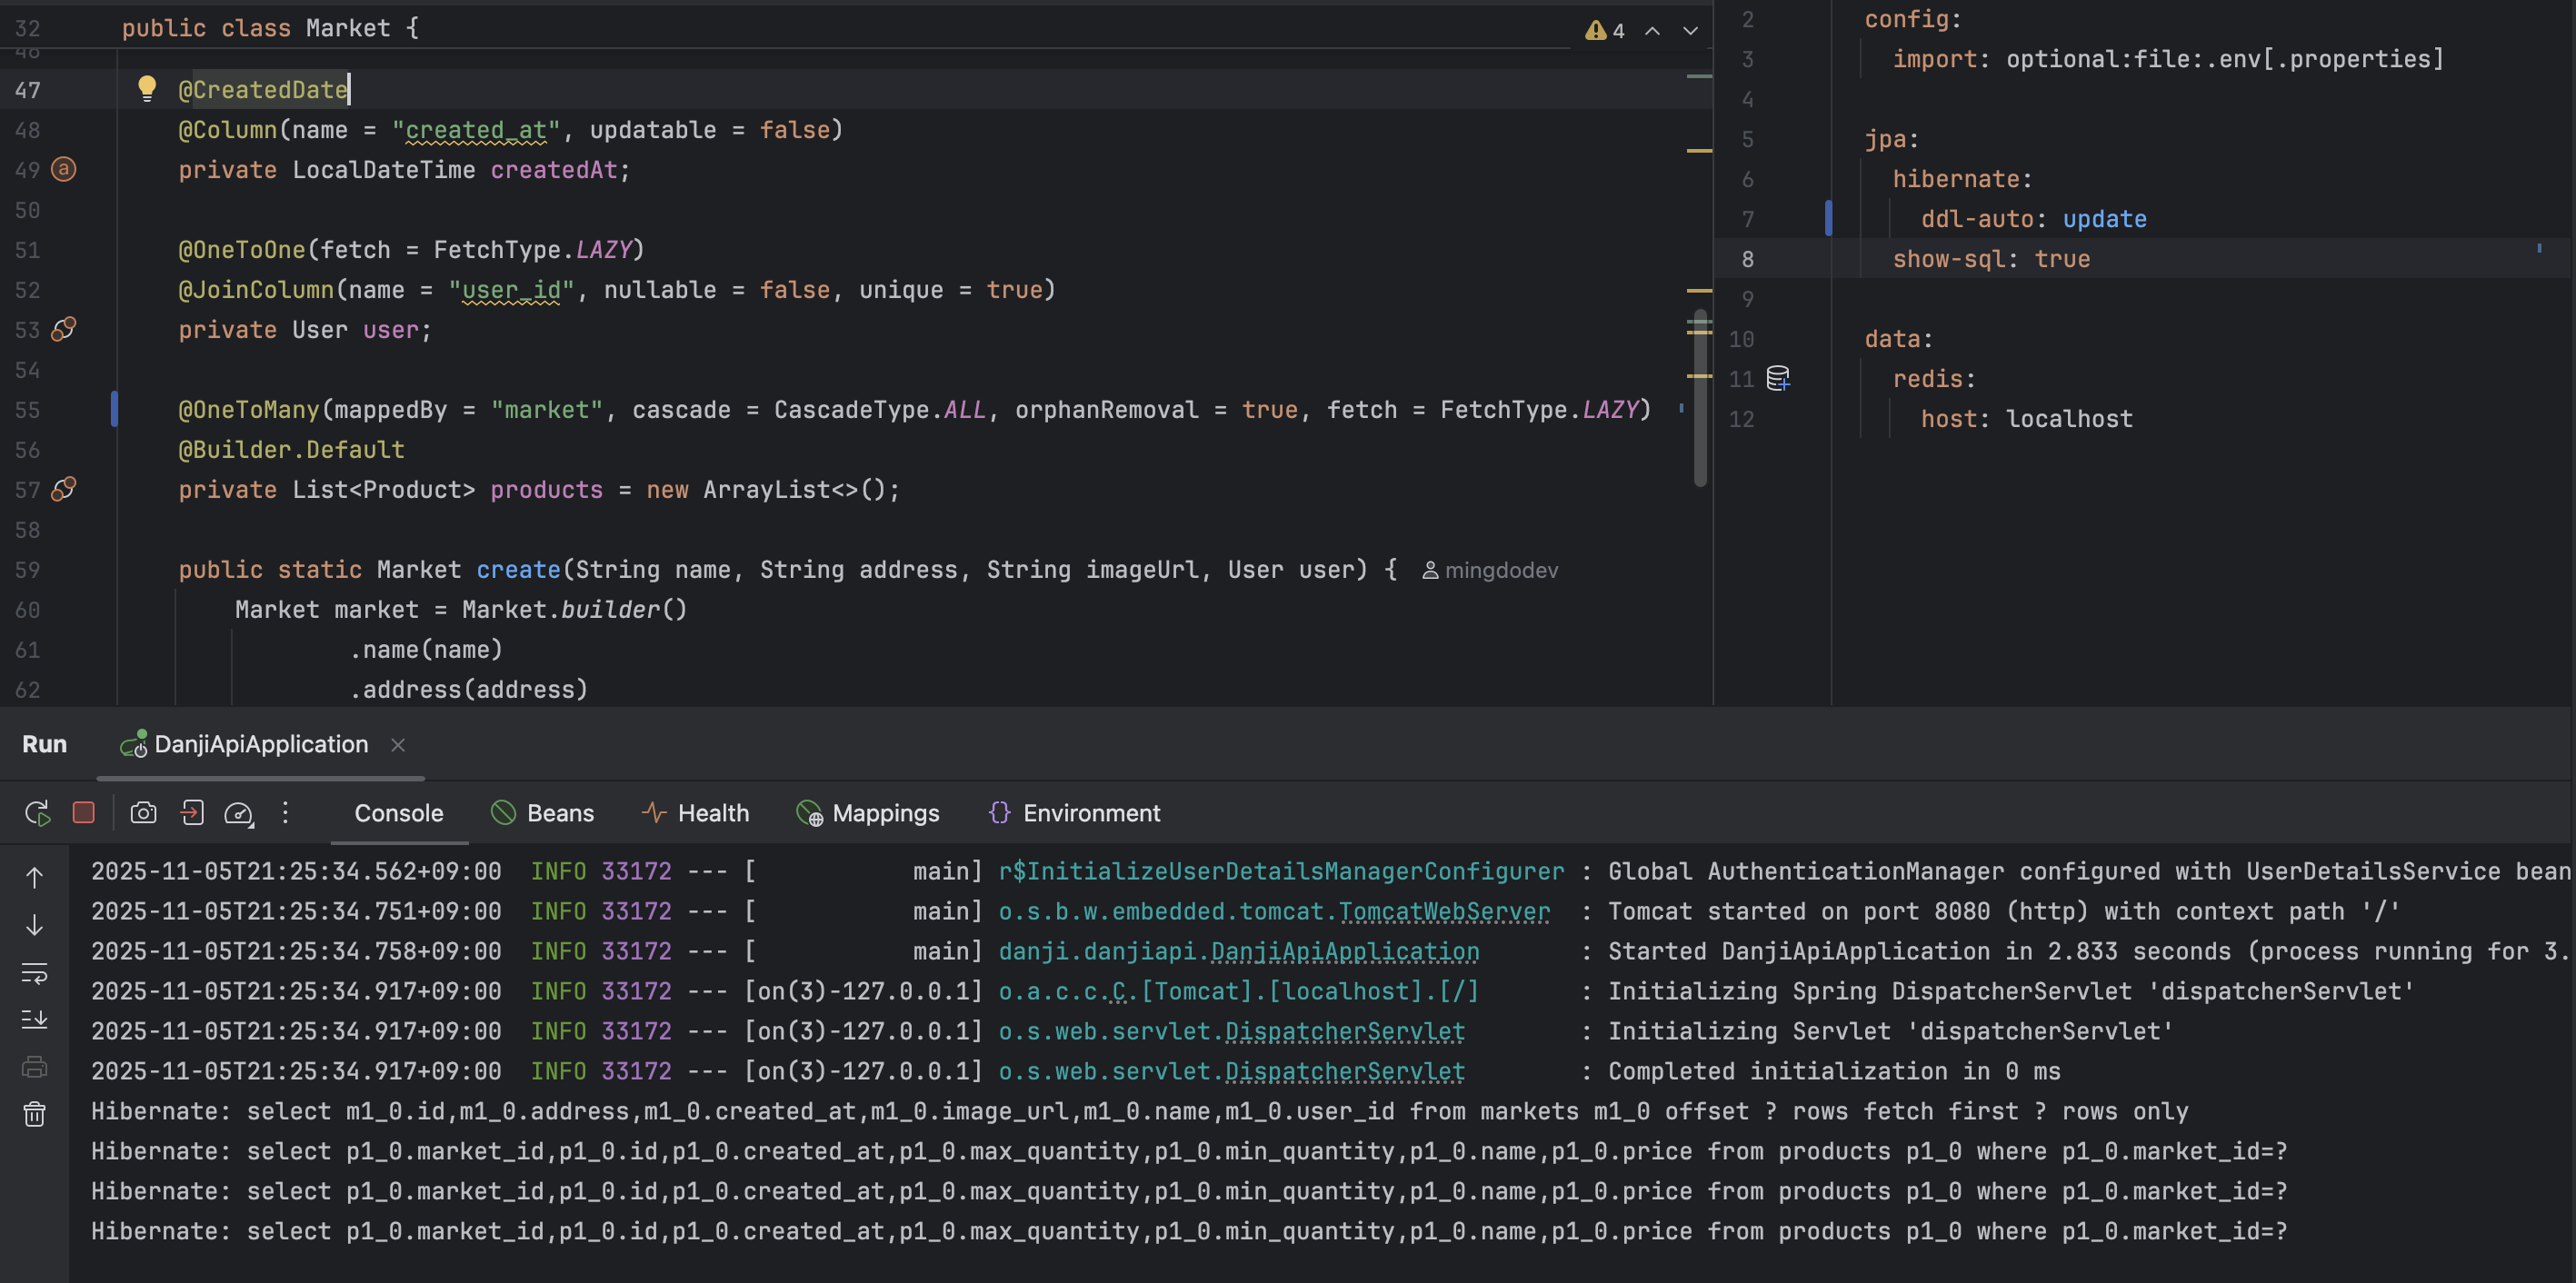Click the relation gutter icon beside user field

coord(64,329)
